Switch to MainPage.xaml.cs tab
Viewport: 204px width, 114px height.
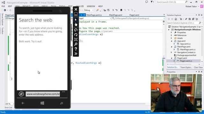click(x=94, y=15)
